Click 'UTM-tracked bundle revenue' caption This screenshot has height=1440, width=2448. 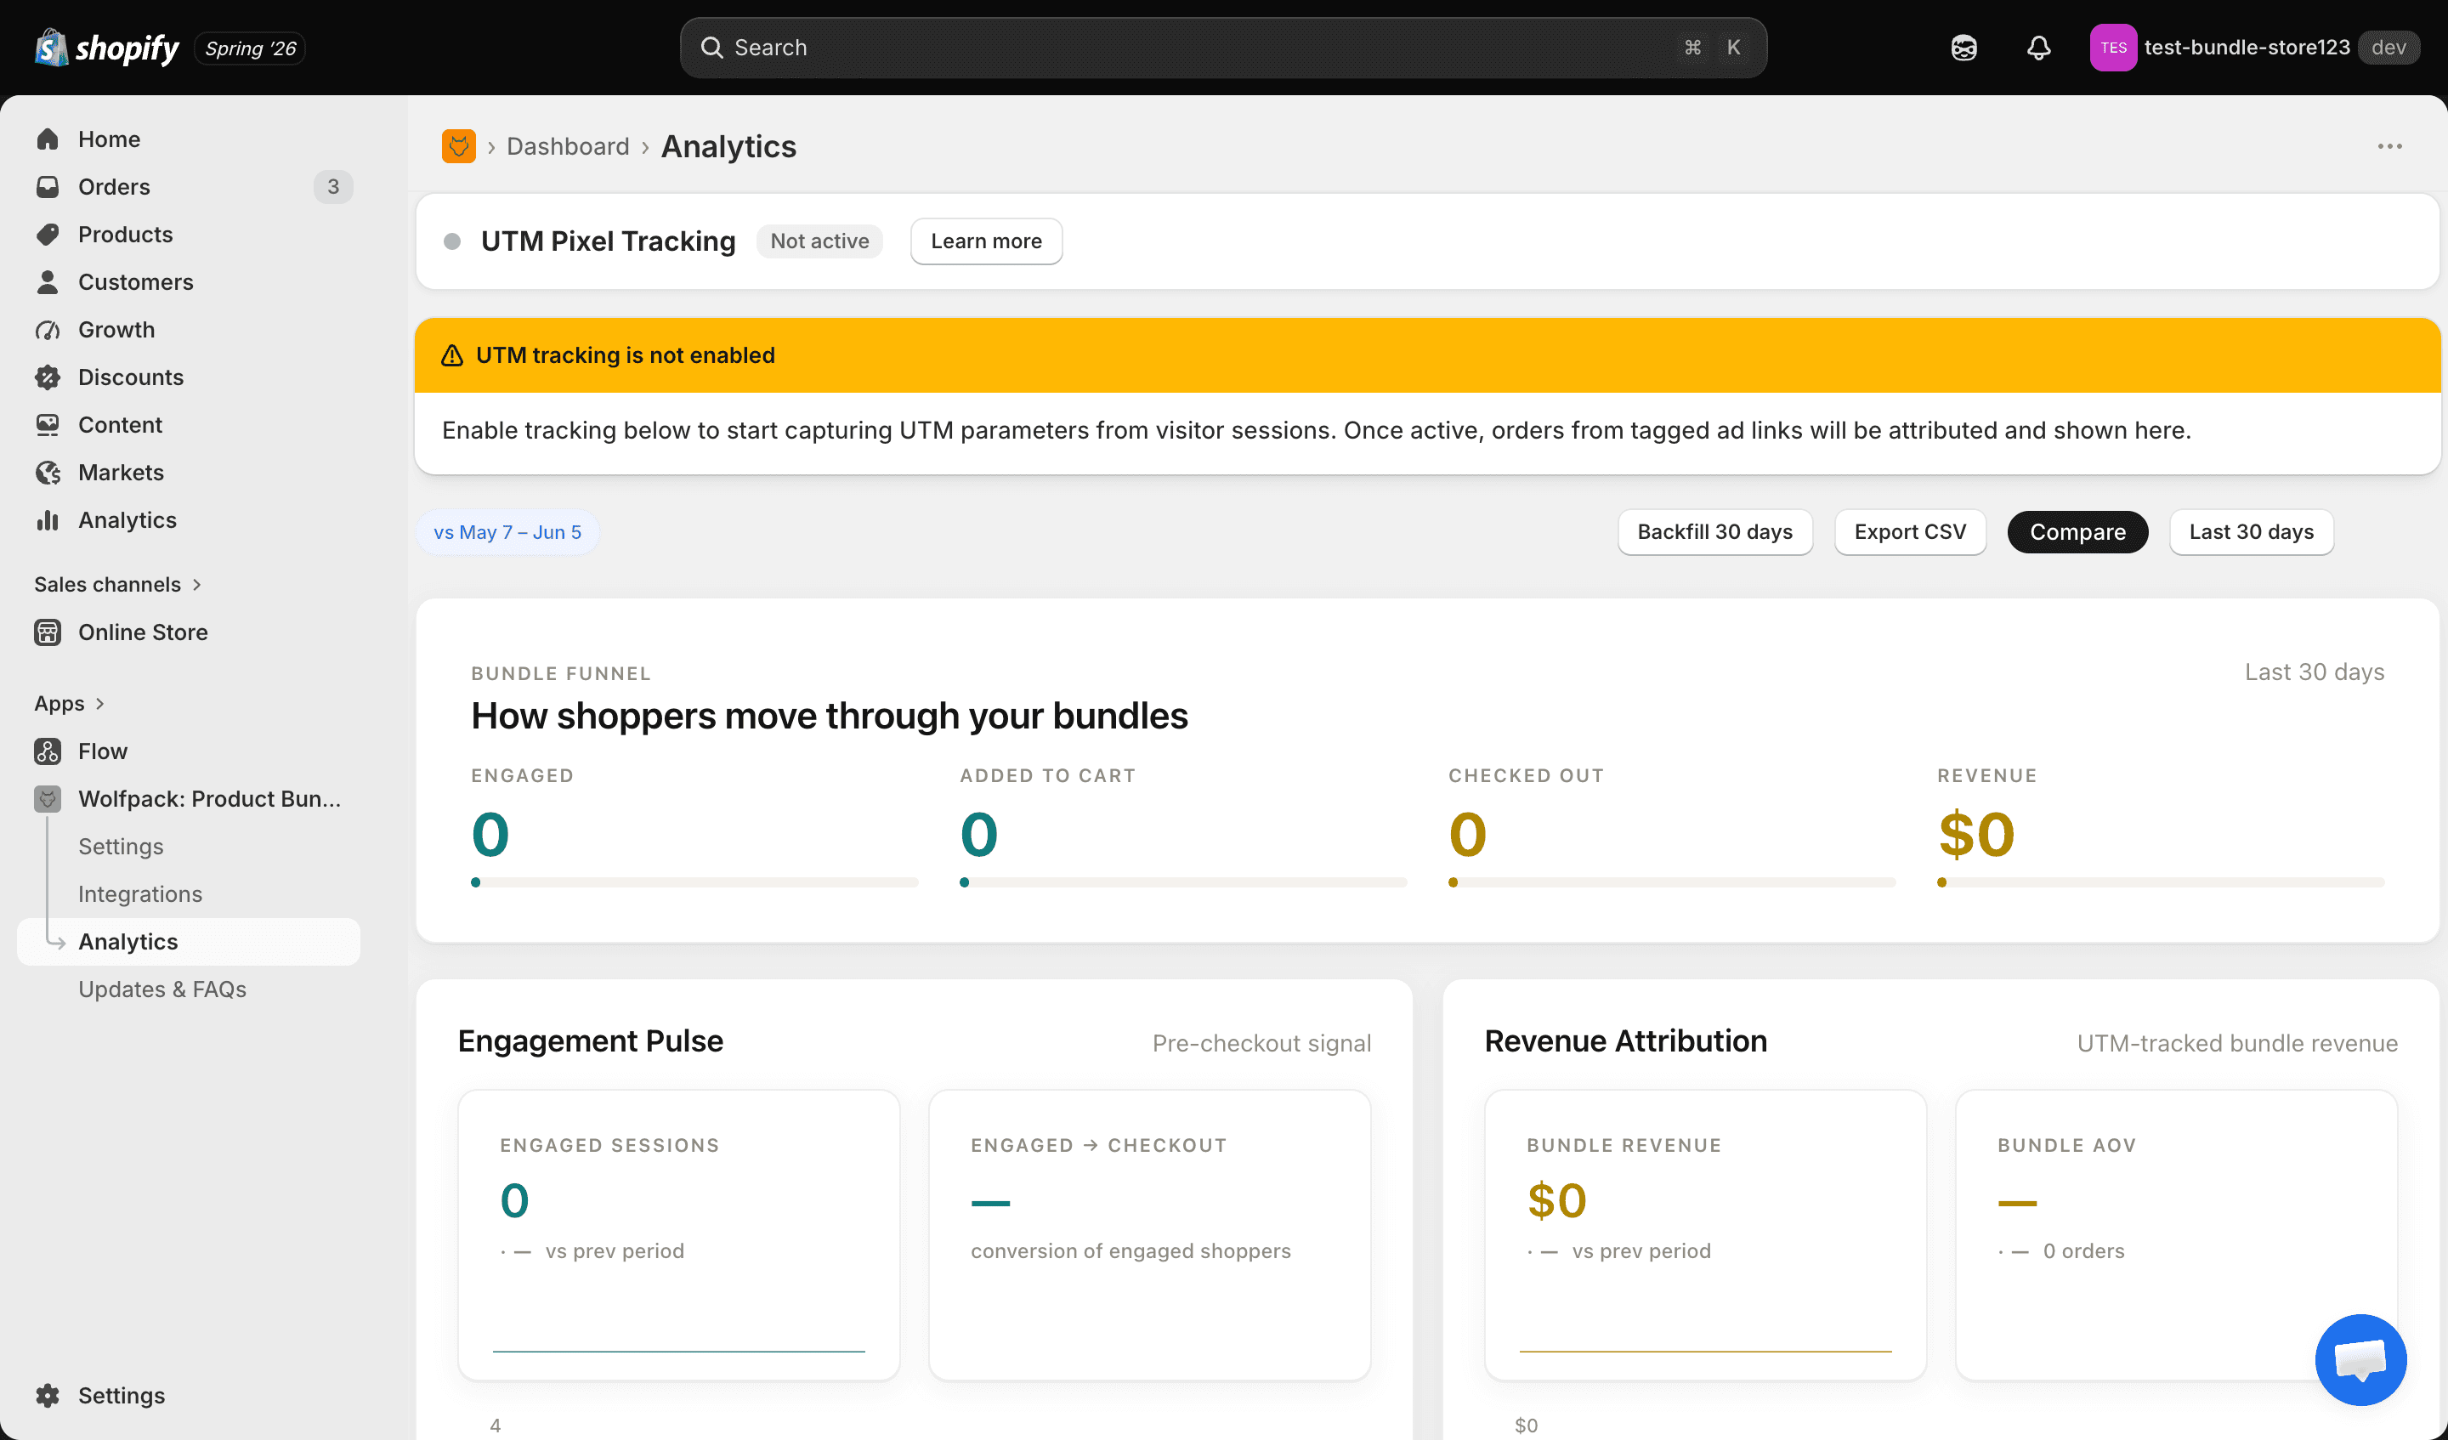[2237, 1042]
